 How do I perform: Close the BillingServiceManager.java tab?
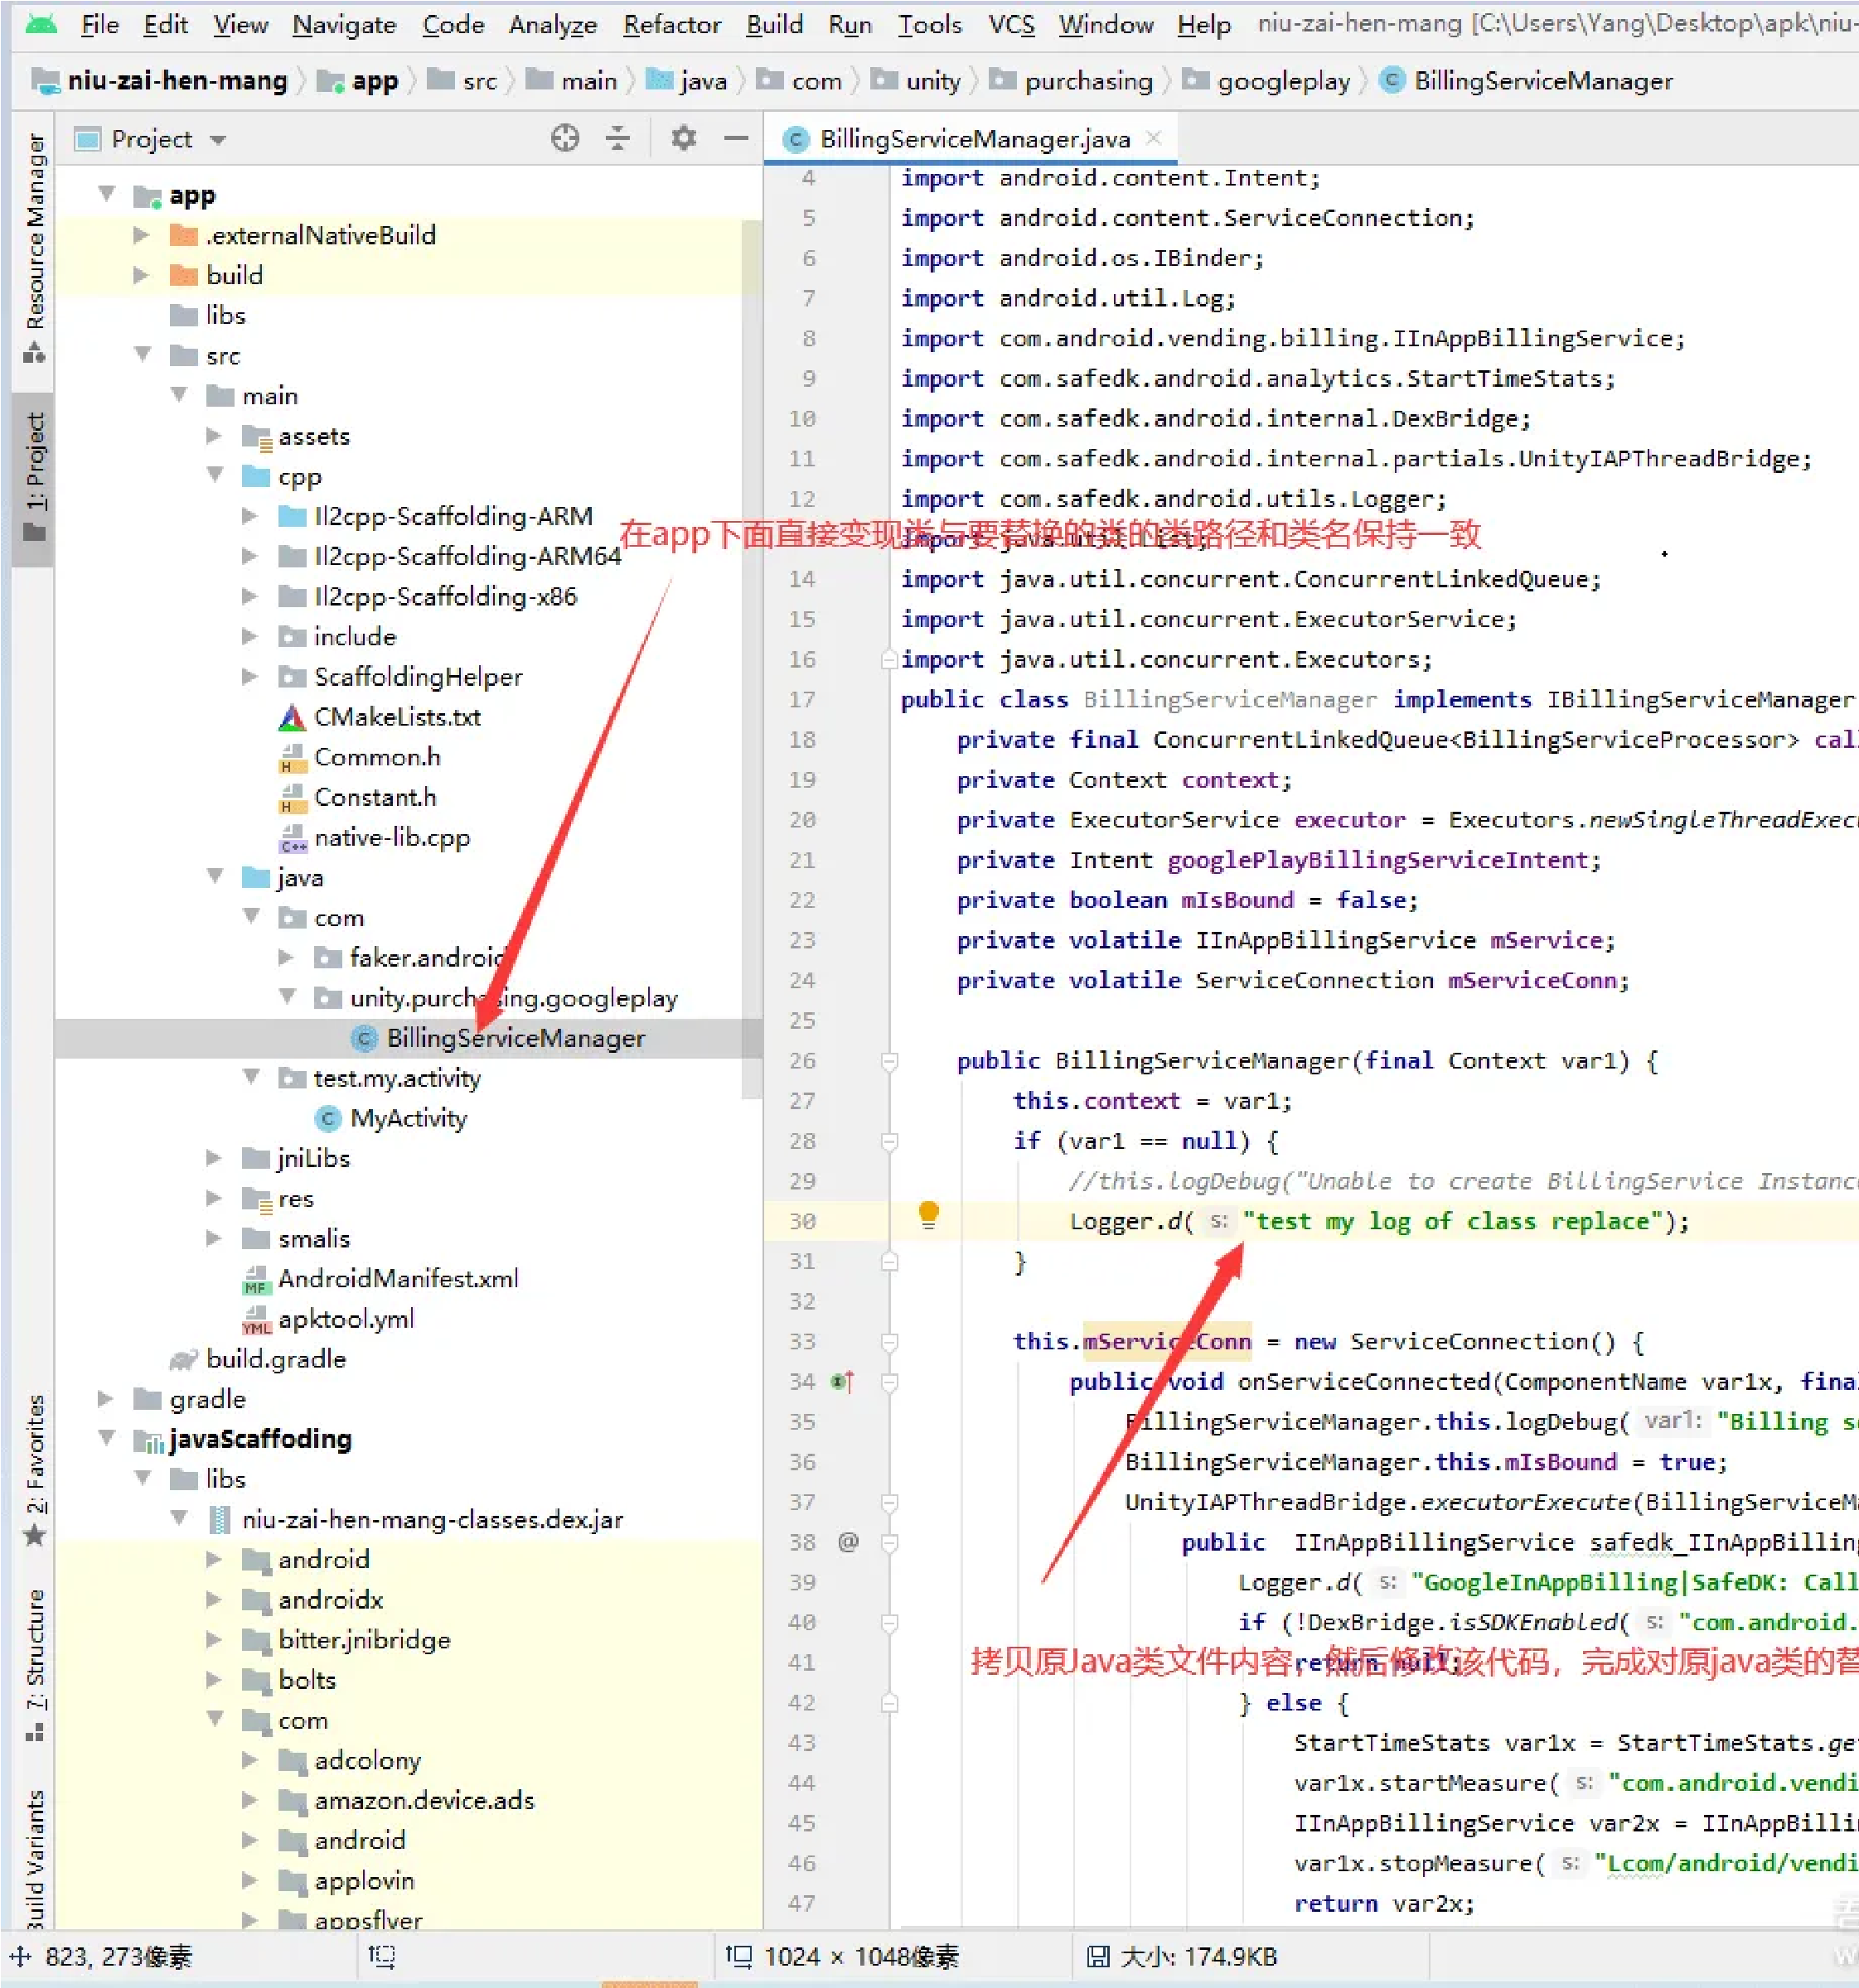tap(1154, 138)
